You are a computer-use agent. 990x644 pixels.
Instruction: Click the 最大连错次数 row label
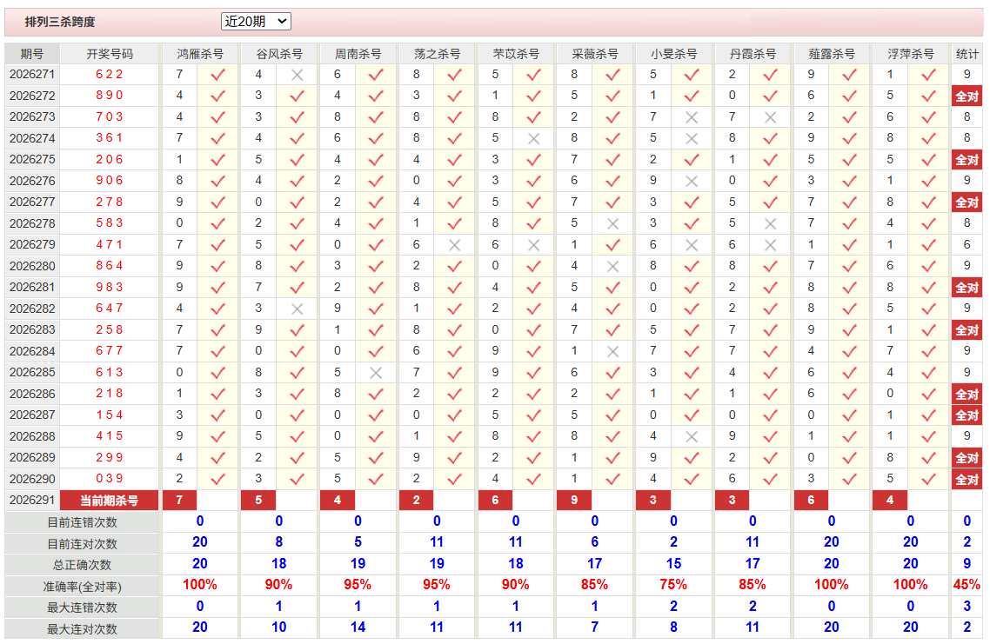coord(82,608)
